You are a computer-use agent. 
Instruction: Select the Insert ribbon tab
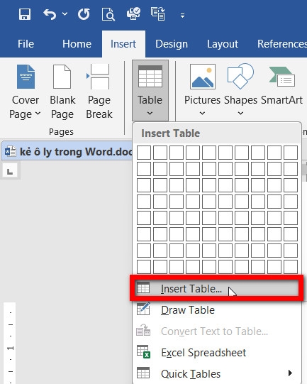coord(123,44)
